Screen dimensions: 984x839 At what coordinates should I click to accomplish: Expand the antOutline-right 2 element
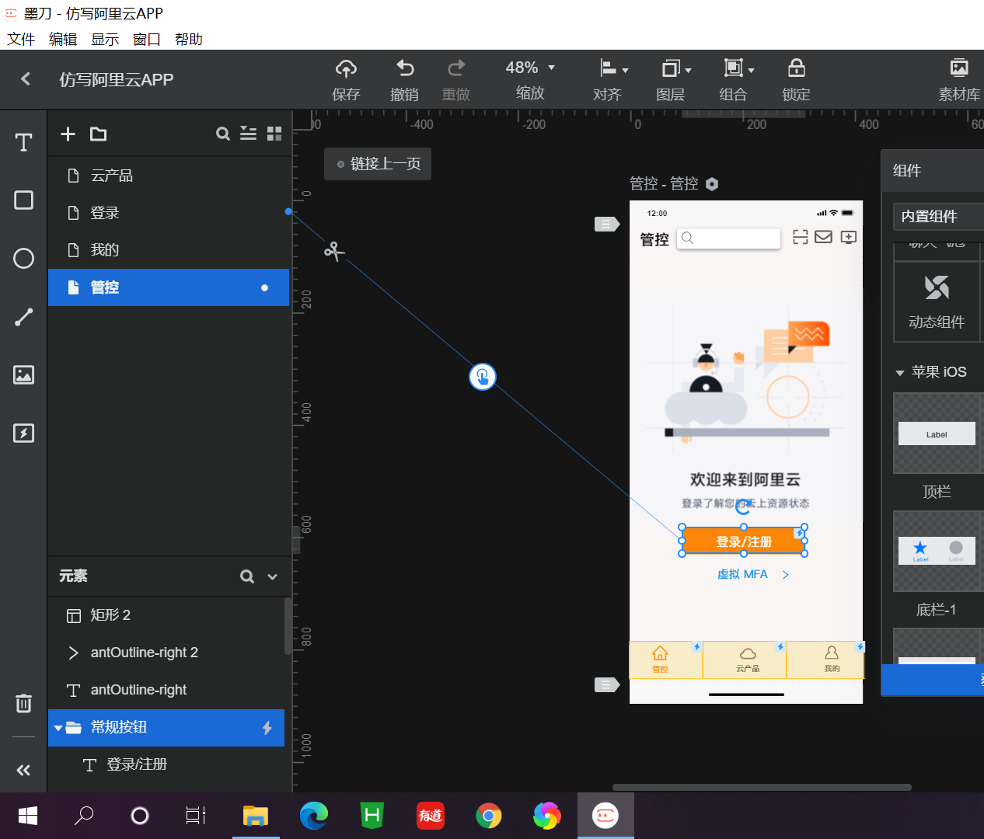click(73, 653)
